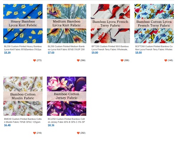179x149 pixels.
Task: Open BCJ250 Custom Printed Jersey Fabric link
Action: pyautogui.click(x=66, y=120)
